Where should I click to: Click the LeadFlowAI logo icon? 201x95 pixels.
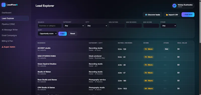pos(4,5)
